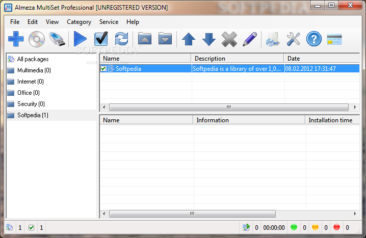
Task: Click the Information column header
Action: 249,120
